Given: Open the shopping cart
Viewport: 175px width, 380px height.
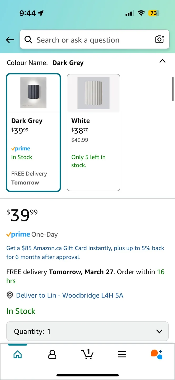Looking at the screenshot, I should [87, 354].
